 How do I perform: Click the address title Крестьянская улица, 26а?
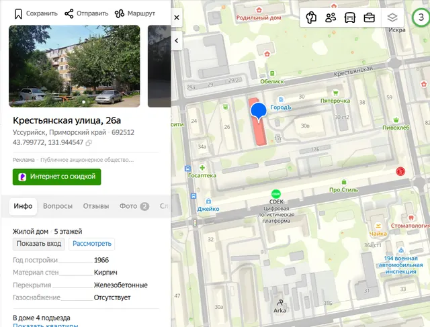(x=67, y=120)
